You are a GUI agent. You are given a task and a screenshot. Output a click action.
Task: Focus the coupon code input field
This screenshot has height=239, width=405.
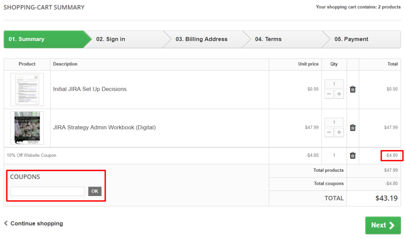(47, 191)
